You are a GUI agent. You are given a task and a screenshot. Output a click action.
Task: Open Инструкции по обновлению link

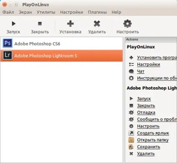pyautogui.click(x=157, y=78)
